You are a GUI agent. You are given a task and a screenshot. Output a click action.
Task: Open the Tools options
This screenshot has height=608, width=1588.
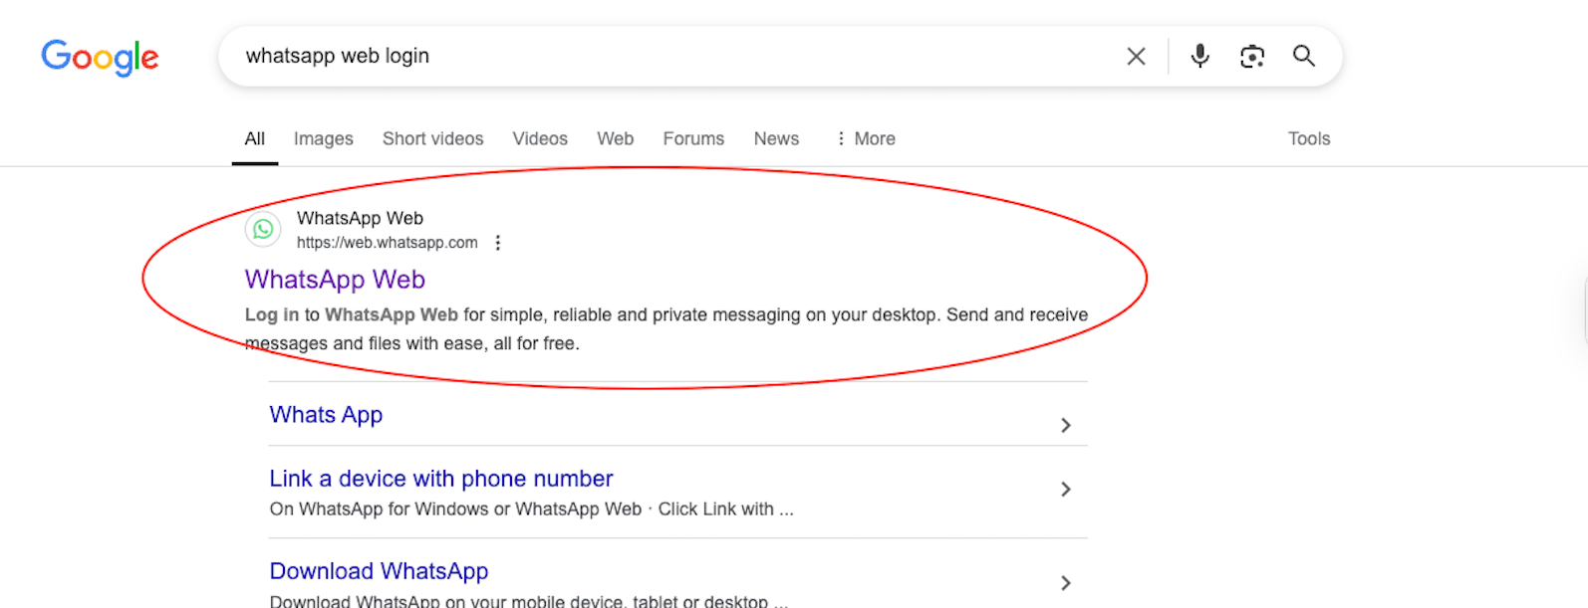pos(1309,139)
